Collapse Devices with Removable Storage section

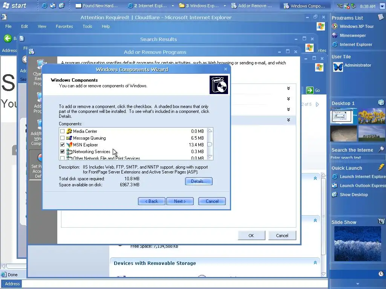(x=315, y=263)
